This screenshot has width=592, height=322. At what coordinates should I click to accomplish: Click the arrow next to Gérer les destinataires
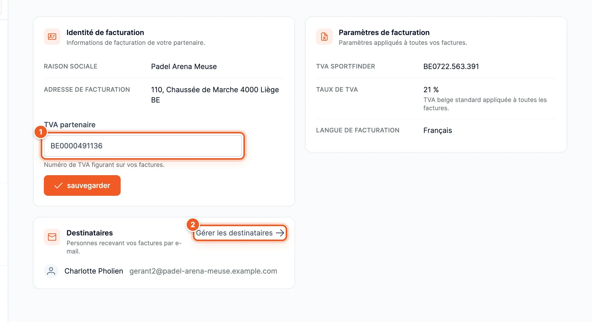280,233
